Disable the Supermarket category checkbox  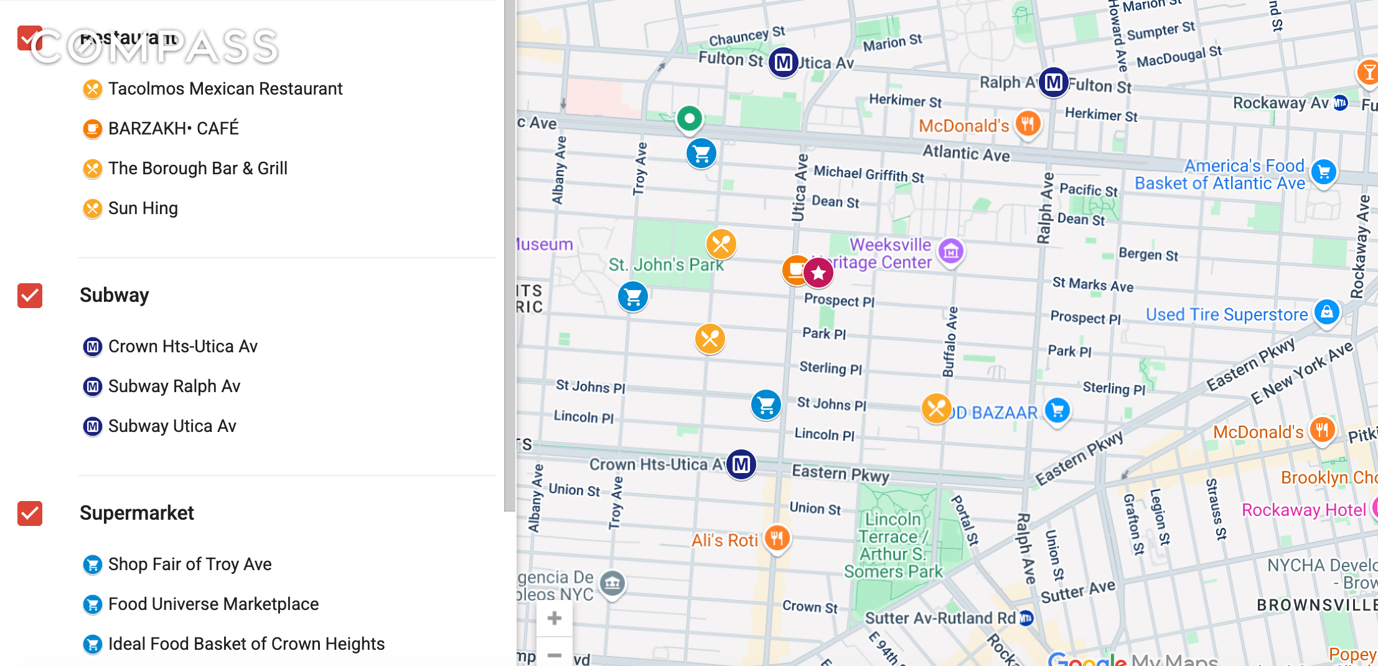pyautogui.click(x=30, y=514)
